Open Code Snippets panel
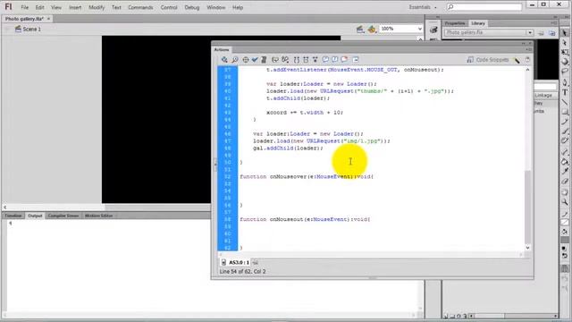 coord(488,60)
